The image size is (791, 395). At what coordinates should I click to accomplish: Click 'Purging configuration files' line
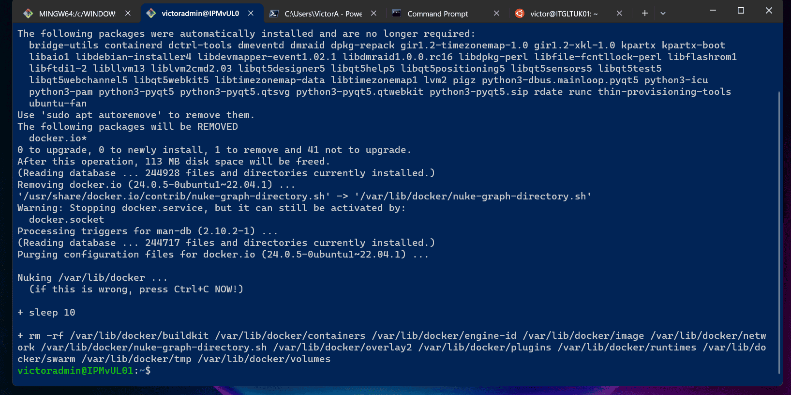(x=223, y=254)
